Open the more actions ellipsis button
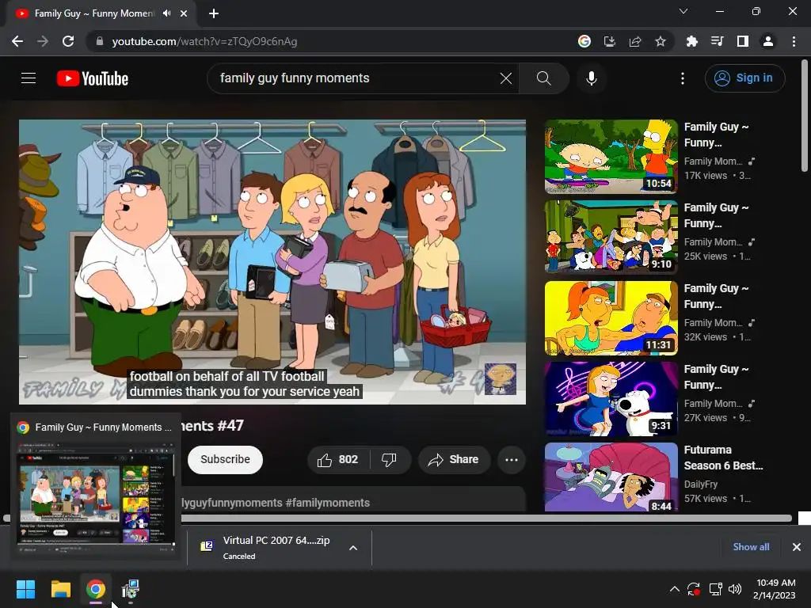 [512, 460]
